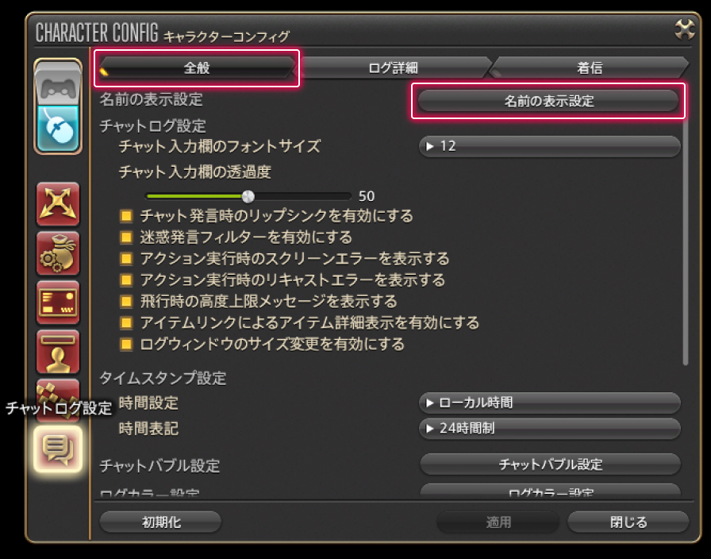Select the gamepad control mode icon
Screen dimensions: 711x559
coord(58,83)
